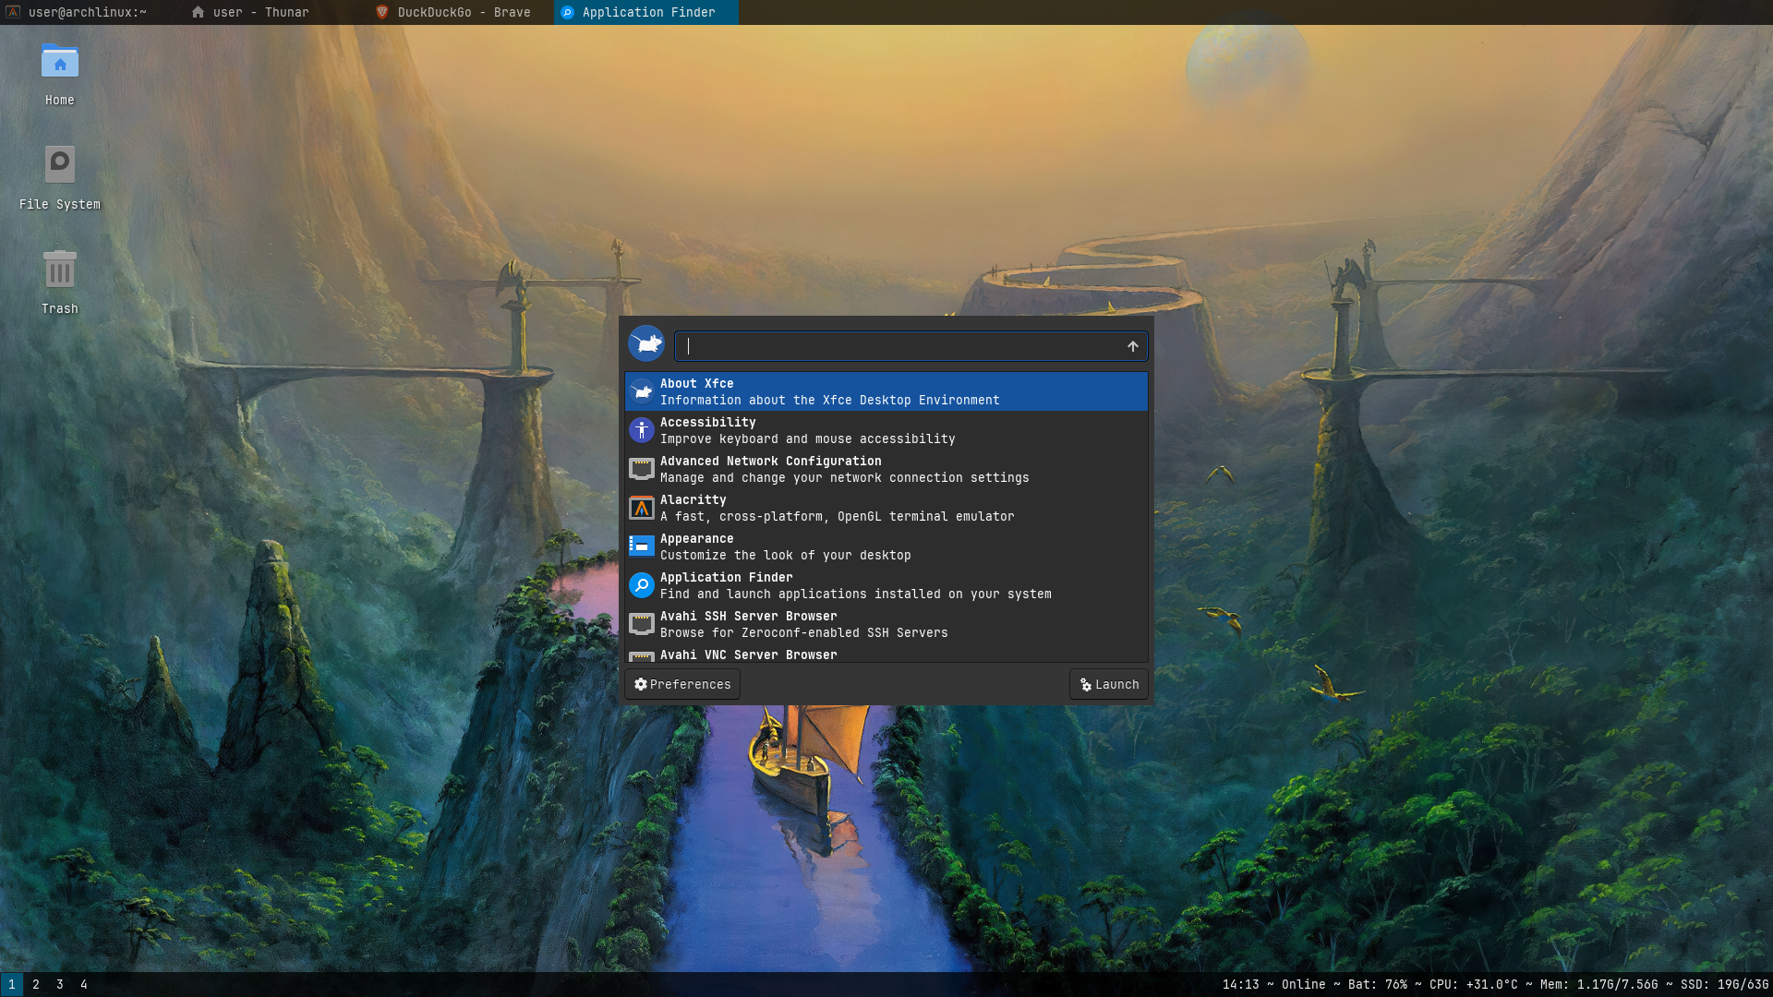Select the About Xfce entry icon
This screenshot has width=1773, height=997.
tap(642, 391)
